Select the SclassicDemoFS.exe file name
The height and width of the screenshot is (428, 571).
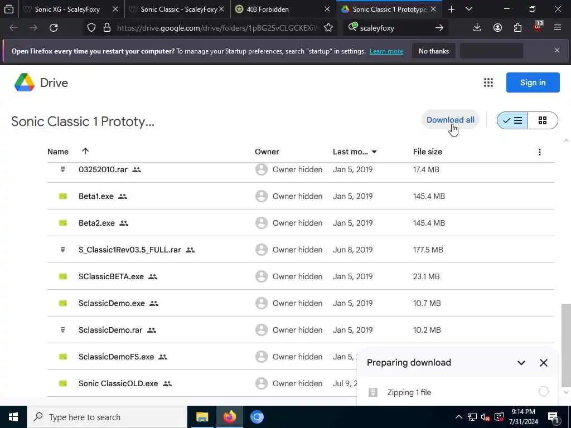pos(116,357)
